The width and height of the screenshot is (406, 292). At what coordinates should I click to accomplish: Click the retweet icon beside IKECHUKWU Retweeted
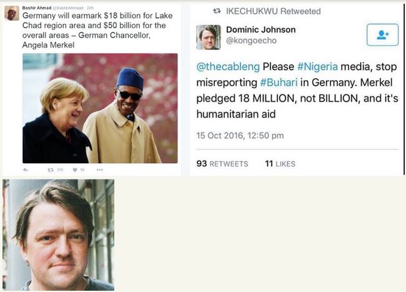coord(217,11)
